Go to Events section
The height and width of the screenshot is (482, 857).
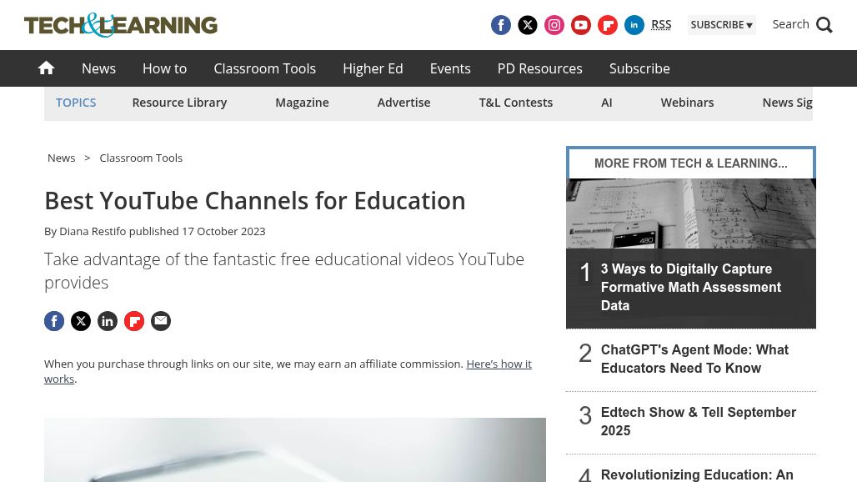450,68
